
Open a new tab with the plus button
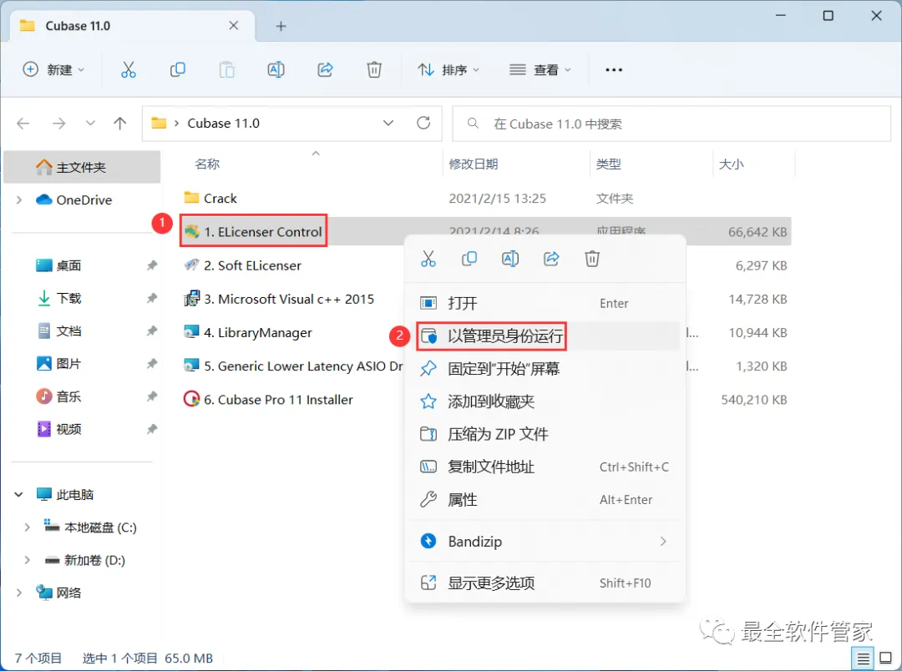281,26
